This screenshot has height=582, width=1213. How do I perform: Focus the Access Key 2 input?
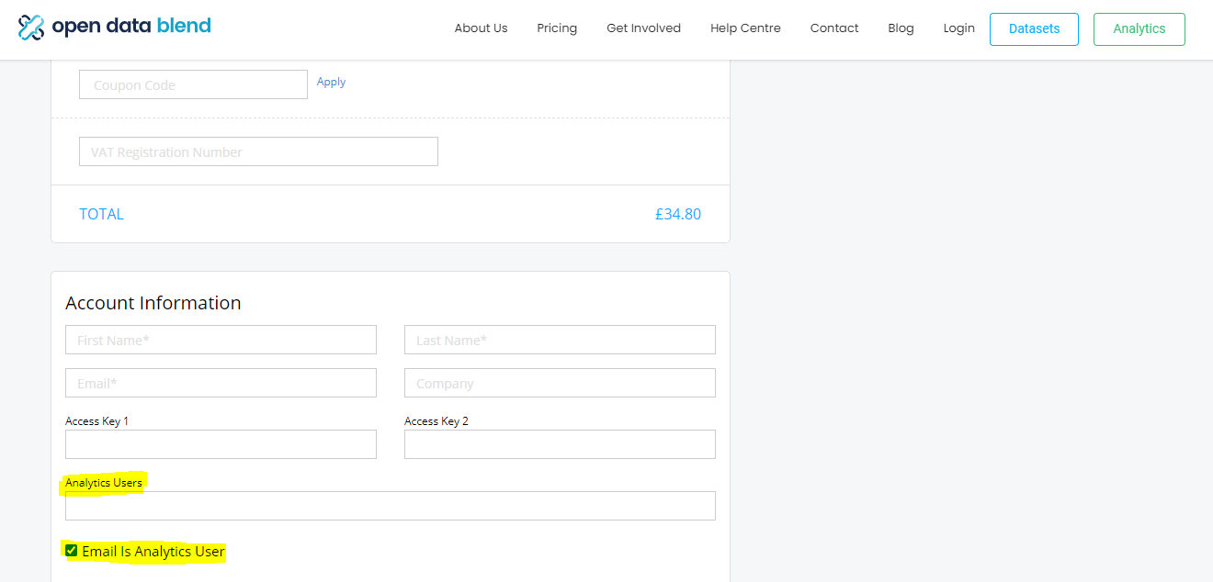(560, 444)
